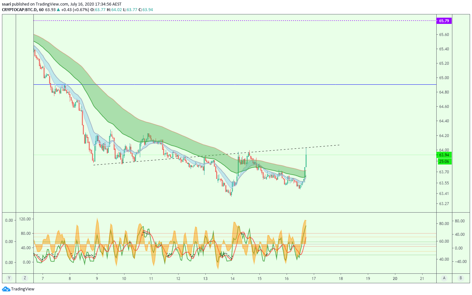
Task: Click the 64.40 price axis label
Action: pyautogui.click(x=444, y=121)
